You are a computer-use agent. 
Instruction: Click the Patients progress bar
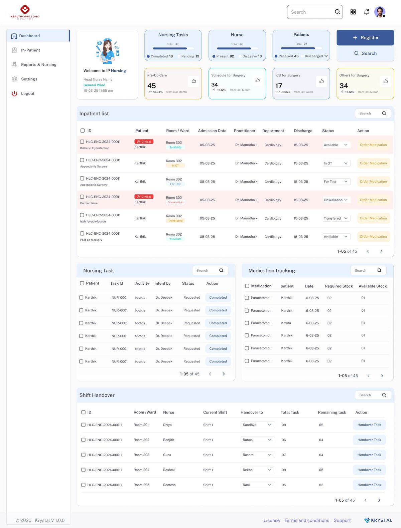pos(301,48)
